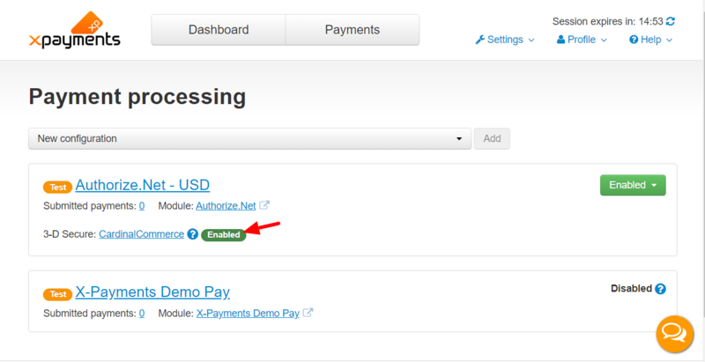705x362 pixels.
Task: Expand the New configuration dropdown
Action: coord(250,138)
